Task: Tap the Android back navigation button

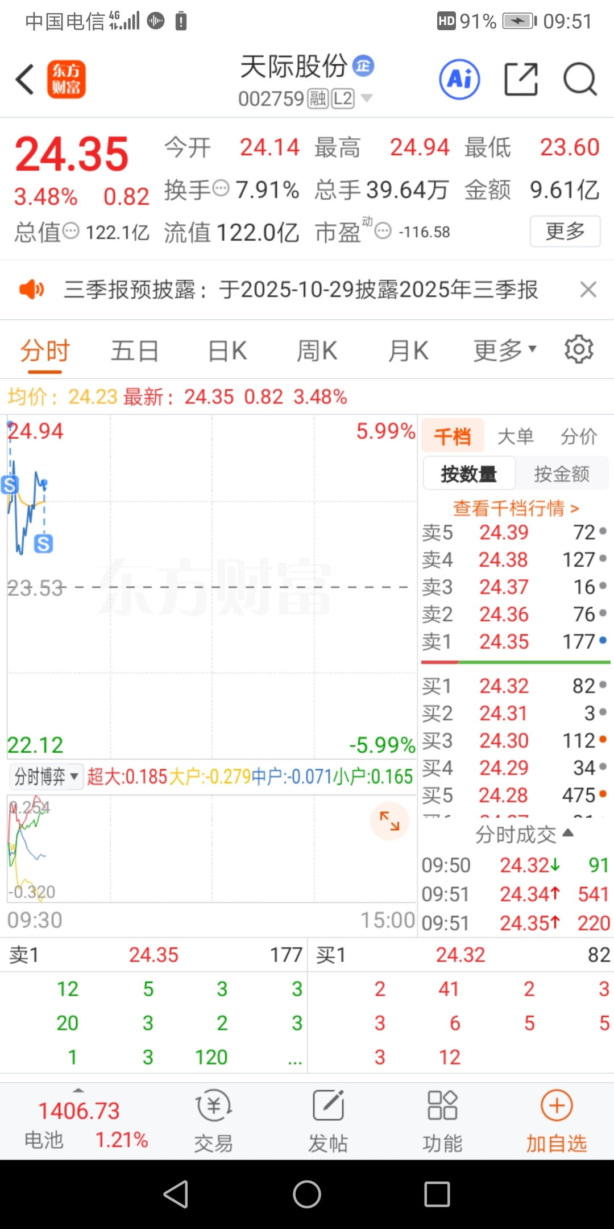Action: coord(176,1194)
